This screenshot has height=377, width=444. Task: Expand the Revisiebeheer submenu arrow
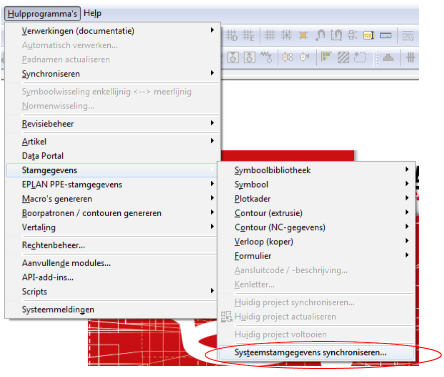212,123
